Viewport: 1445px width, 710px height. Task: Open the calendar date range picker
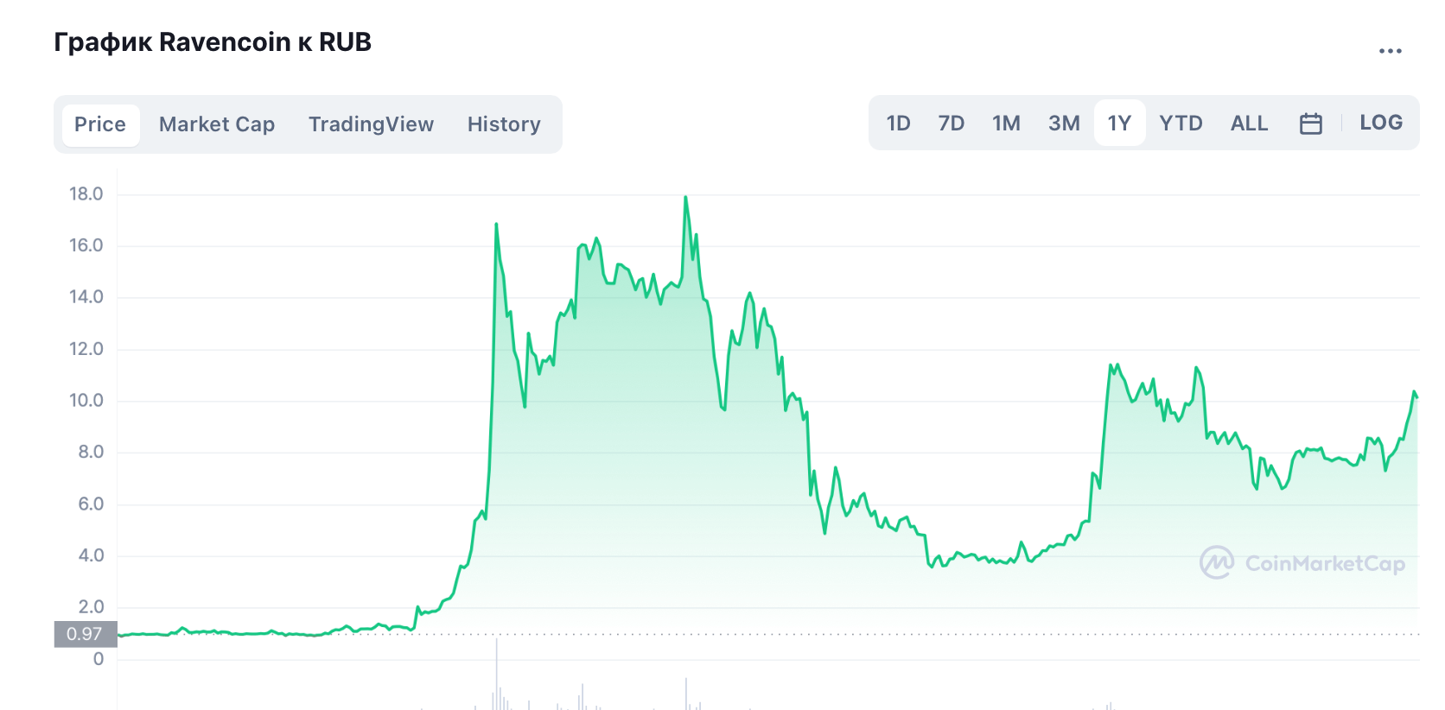[x=1310, y=124]
